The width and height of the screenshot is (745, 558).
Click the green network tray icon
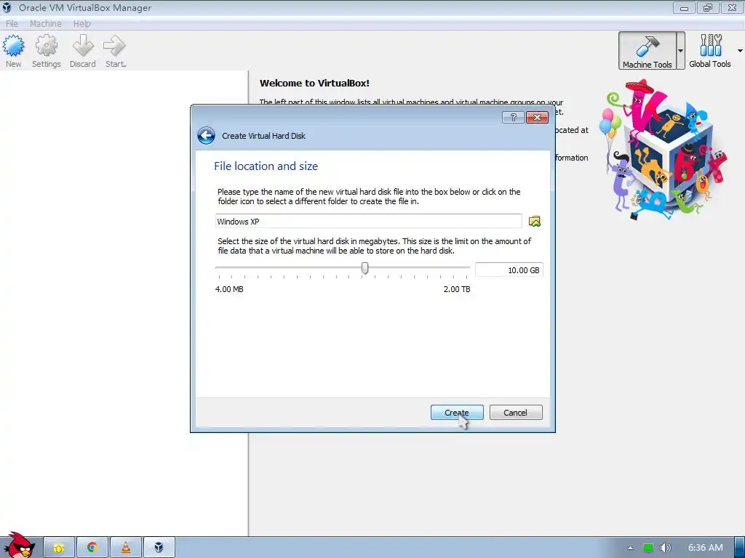[x=648, y=548]
